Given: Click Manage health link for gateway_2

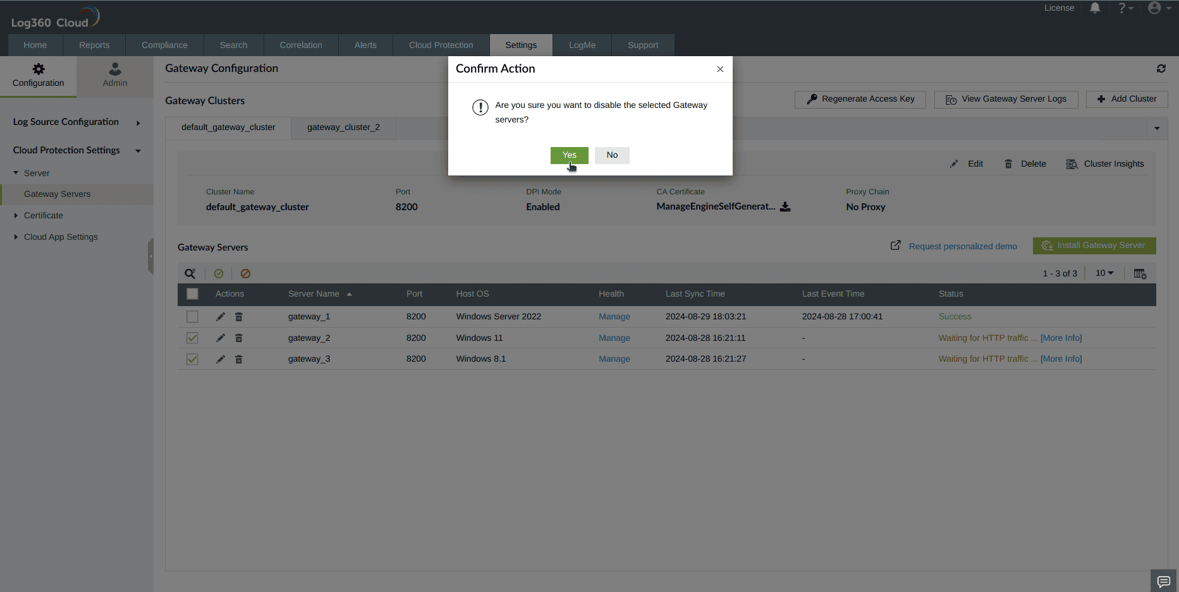Looking at the screenshot, I should tap(614, 338).
